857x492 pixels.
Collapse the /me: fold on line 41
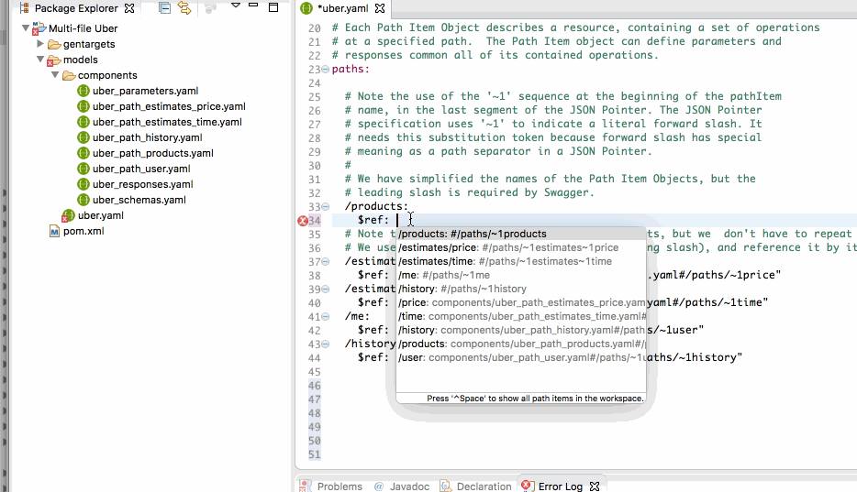[325, 316]
